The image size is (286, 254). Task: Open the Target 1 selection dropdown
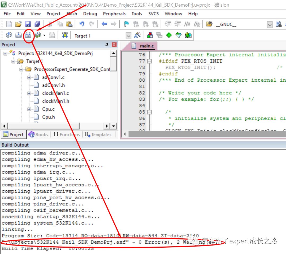click(129, 35)
